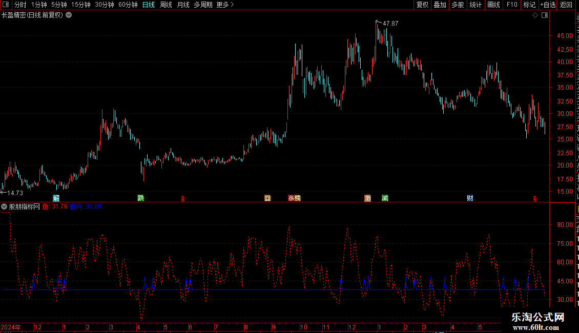Click the 鱼网: 38.00 indicator value

coord(86,207)
